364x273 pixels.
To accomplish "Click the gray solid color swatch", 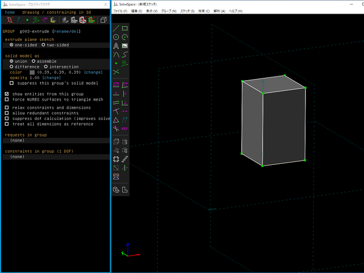I will pyautogui.click(x=32, y=72).
